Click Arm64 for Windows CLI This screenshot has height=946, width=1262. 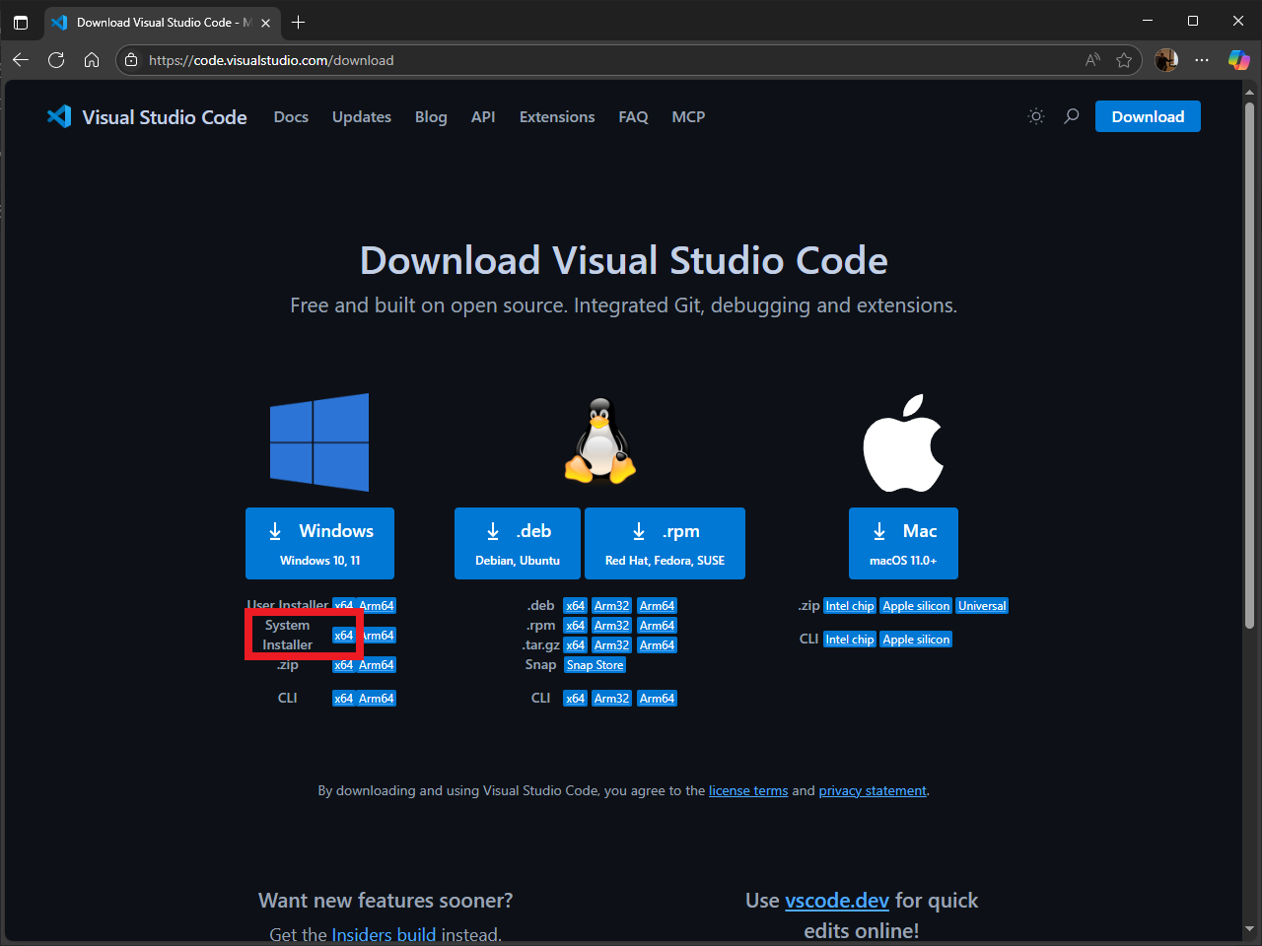point(377,699)
